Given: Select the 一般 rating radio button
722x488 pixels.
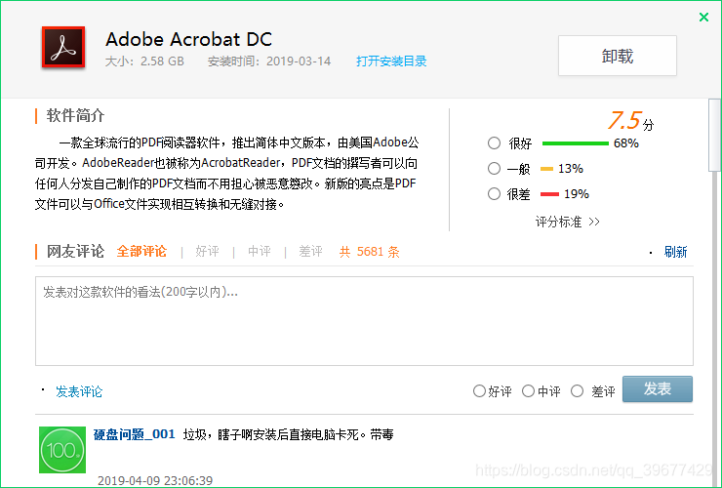Looking at the screenshot, I should [494, 169].
